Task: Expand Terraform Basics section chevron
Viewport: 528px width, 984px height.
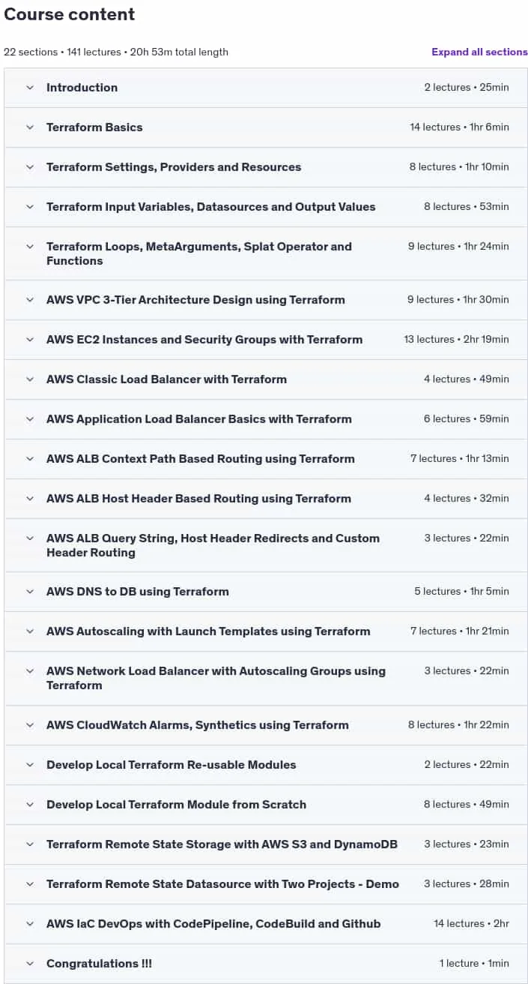Action: click(30, 127)
